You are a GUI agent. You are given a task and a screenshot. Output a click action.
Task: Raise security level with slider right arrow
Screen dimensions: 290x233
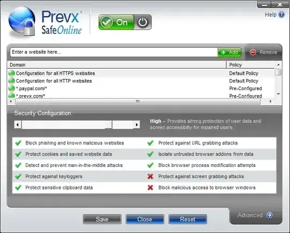(137, 125)
